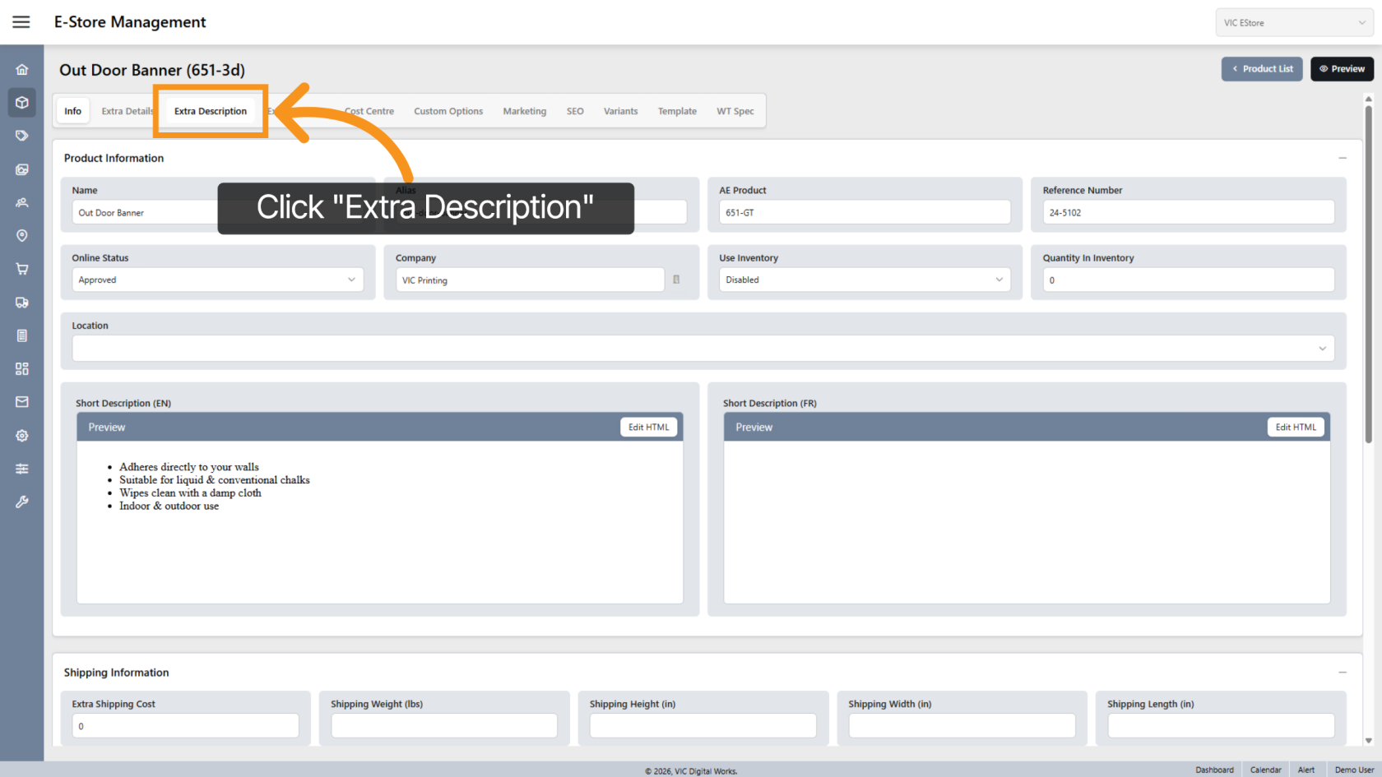Click the Product List button
1382x777 pixels.
point(1261,69)
